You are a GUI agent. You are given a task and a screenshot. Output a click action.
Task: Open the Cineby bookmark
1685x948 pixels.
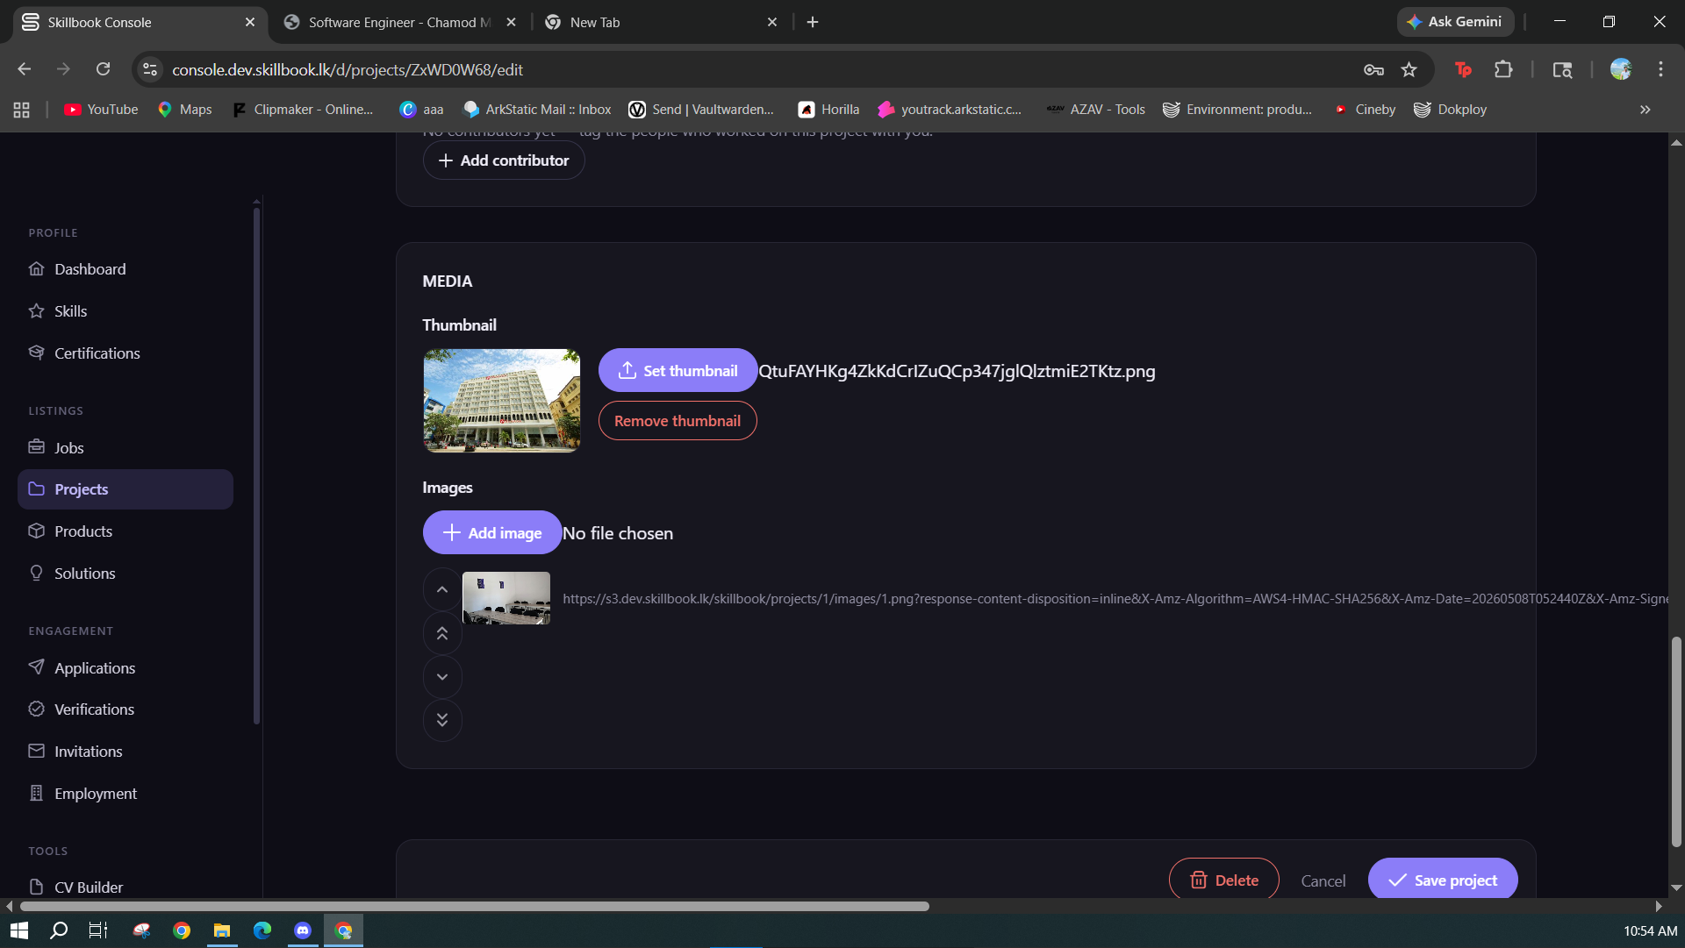tap(1365, 110)
